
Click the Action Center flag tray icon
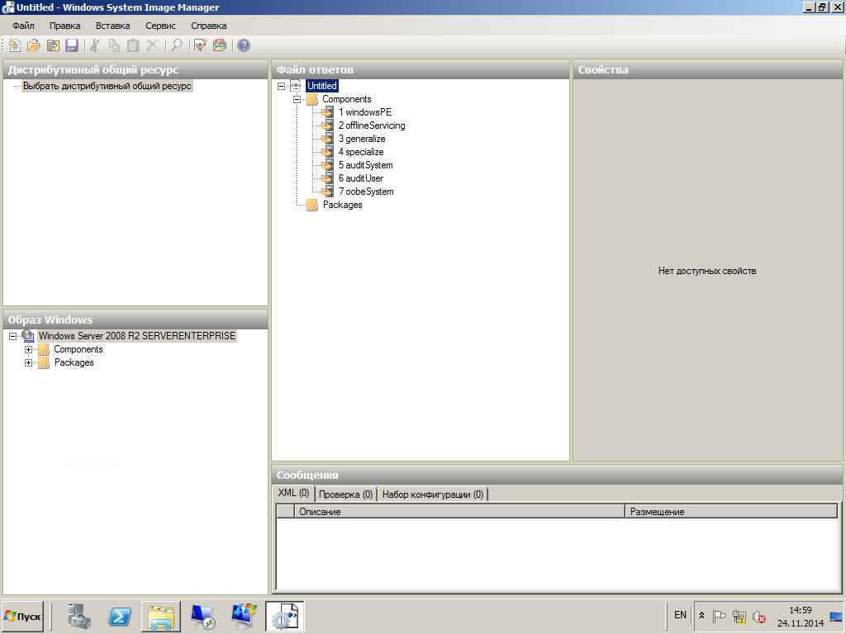click(719, 616)
